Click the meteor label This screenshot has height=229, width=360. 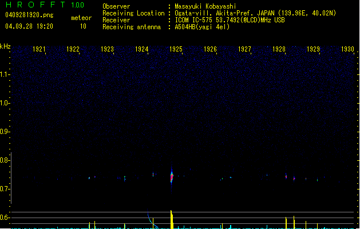click(x=81, y=18)
